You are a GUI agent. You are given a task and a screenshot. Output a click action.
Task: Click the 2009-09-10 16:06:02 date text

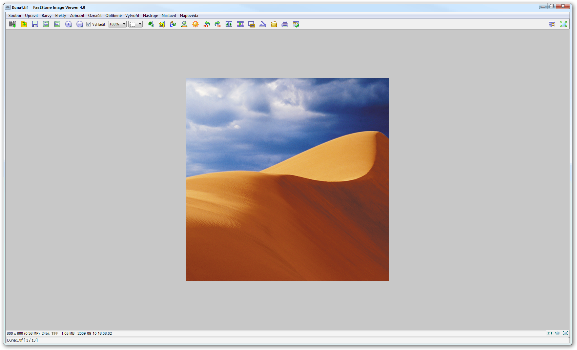(x=95, y=333)
